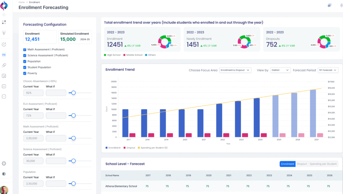
Task: Open the Enrollment & Dropout focus area dropdown
Action: point(235,70)
